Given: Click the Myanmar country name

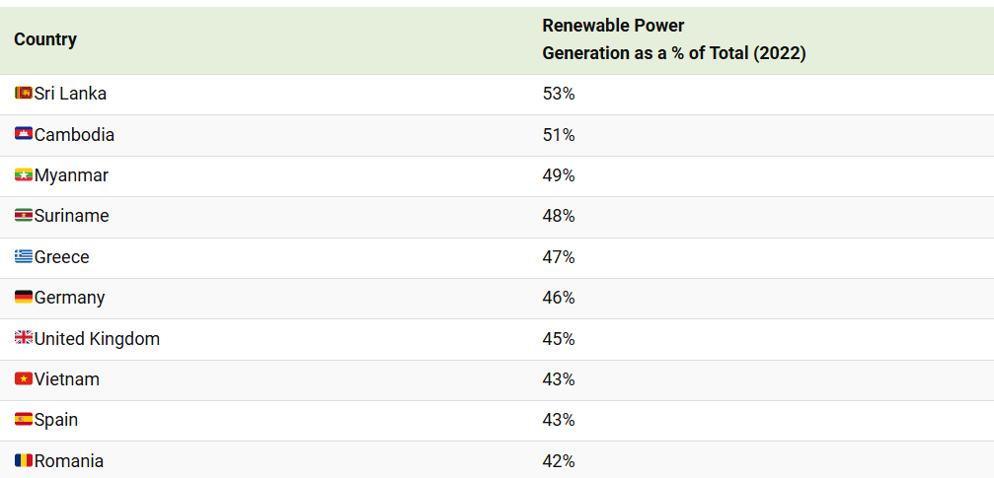Looking at the screenshot, I should click(x=71, y=175).
